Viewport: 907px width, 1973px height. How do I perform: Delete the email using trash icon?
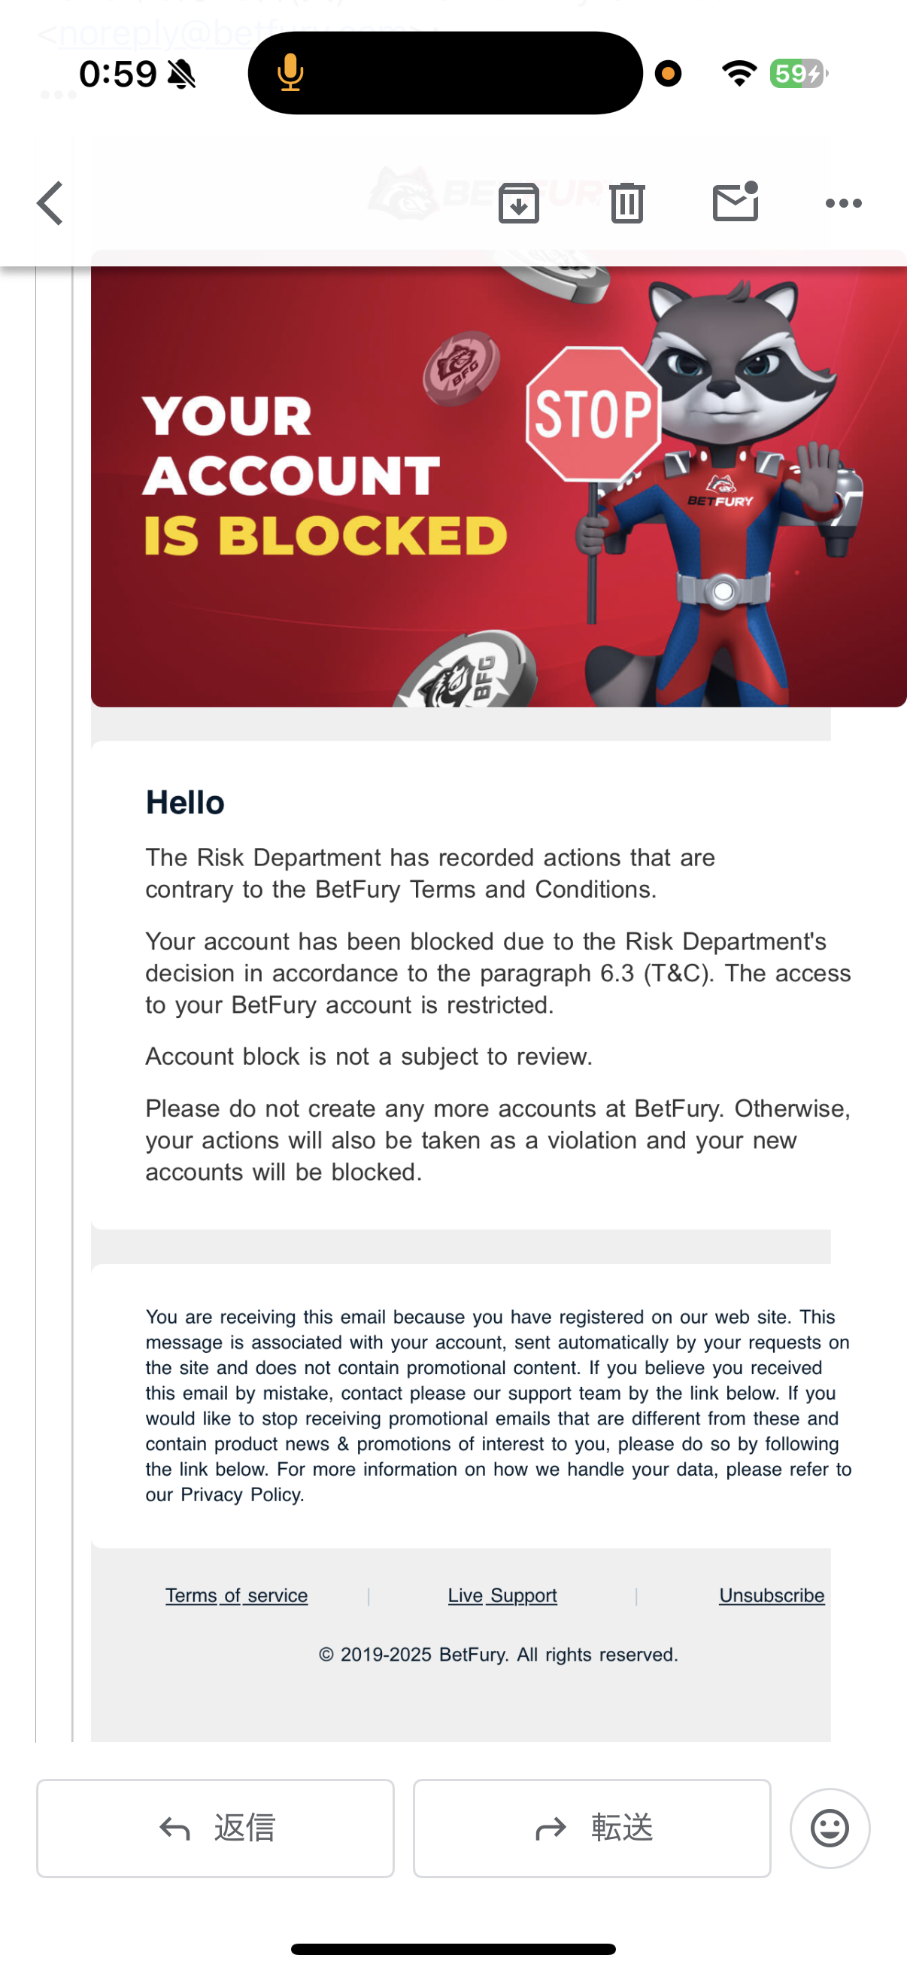click(627, 203)
